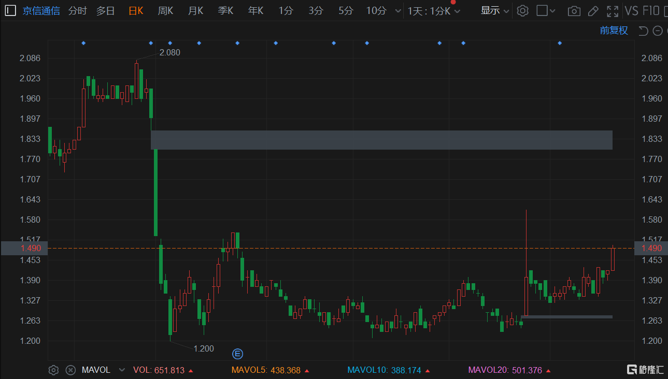
Task: Select the 日K daily candlestick tab
Action: pyautogui.click(x=136, y=10)
